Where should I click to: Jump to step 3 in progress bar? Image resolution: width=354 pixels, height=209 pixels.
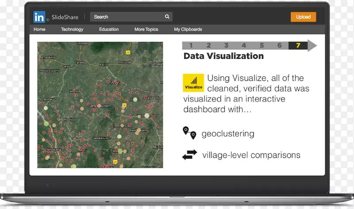(x=226, y=45)
